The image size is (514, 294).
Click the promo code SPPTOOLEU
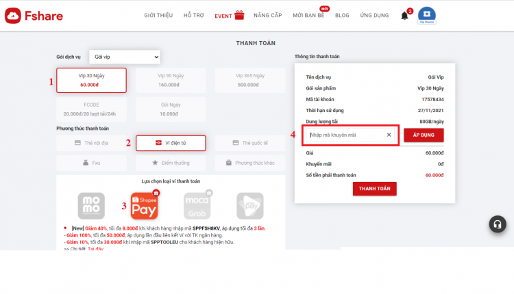pos(164,242)
